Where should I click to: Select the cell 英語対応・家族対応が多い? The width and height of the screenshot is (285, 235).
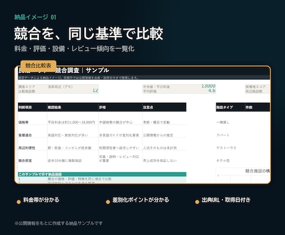pyautogui.click(x=68, y=135)
